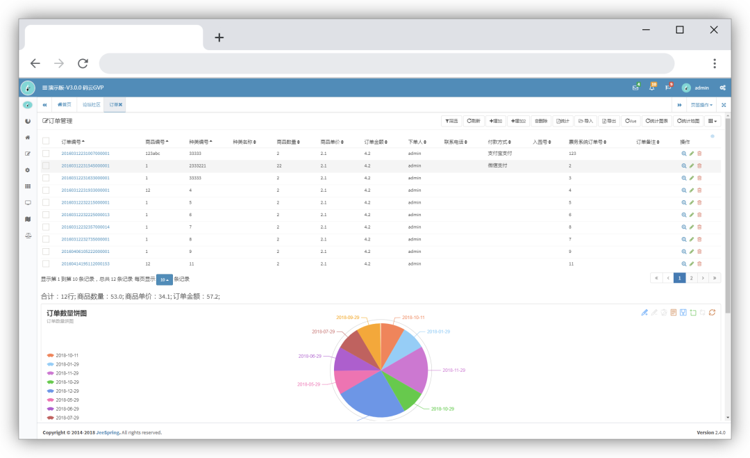Open the JeeSpring link in the footer
This screenshot has width=750, height=458.
pyautogui.click(x=108, y=433)
